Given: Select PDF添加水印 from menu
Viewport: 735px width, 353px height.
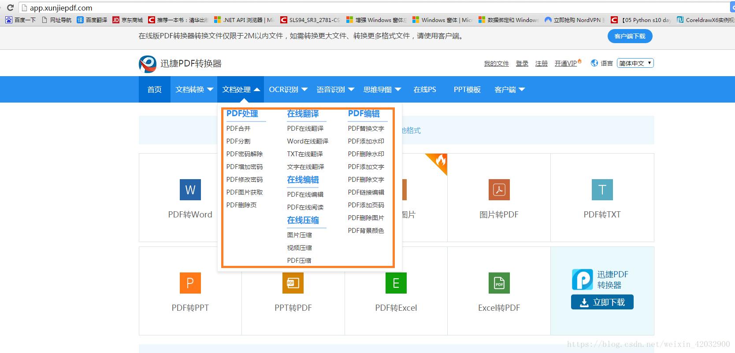Looking at the screenshot, I should (x=366, y=141).
